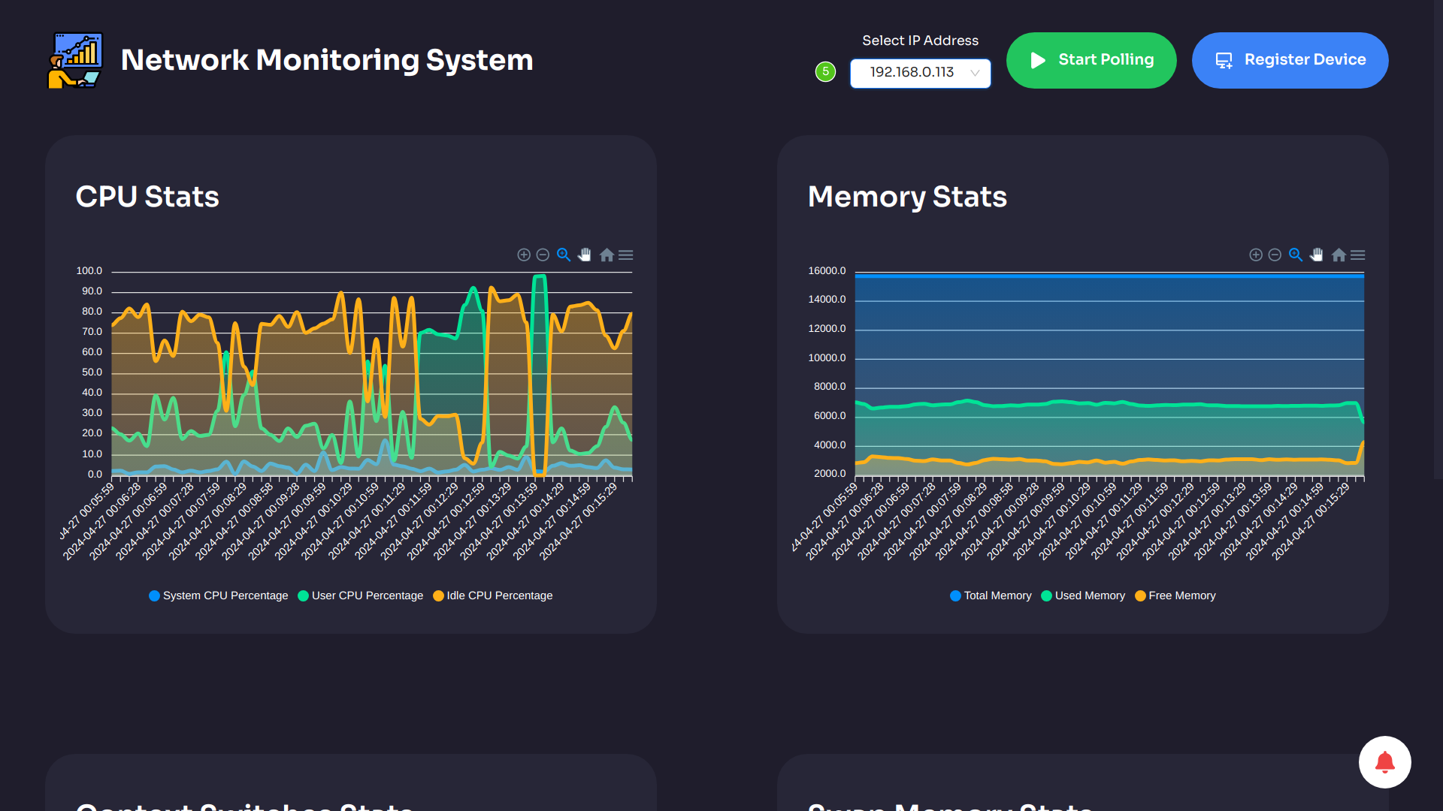The image size is (1443, 811).
Task: Open the hamburger menu on Memory Stats chart
Action: pyautogui.click(x=1357, y=255)
